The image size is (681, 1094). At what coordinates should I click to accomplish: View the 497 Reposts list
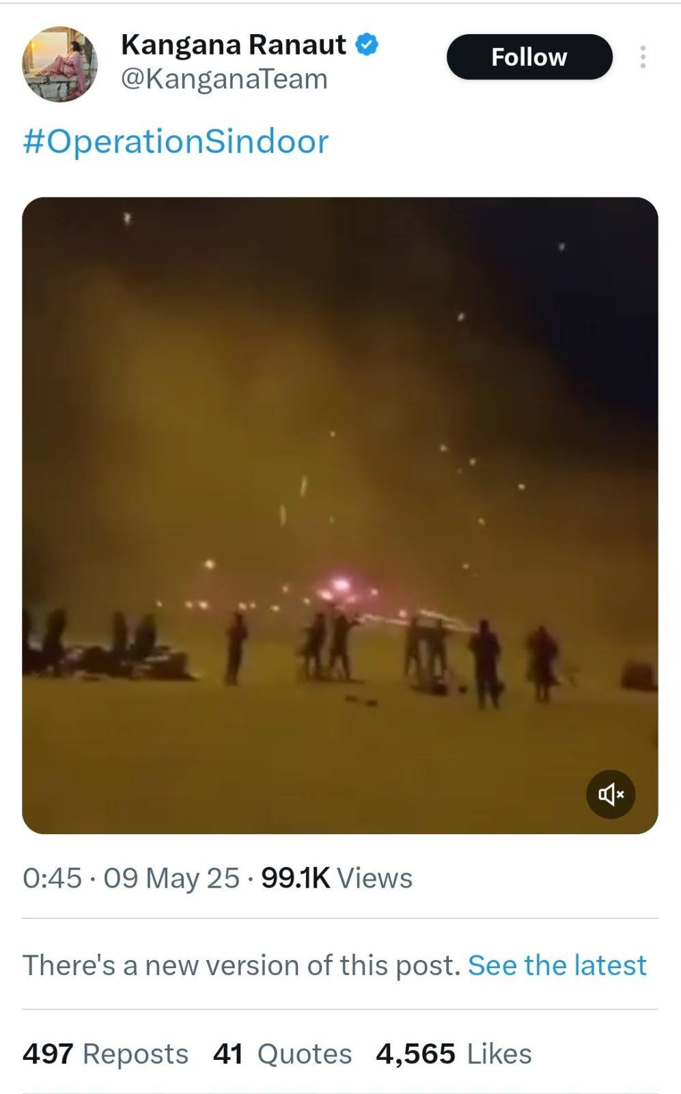(105, 1054)
